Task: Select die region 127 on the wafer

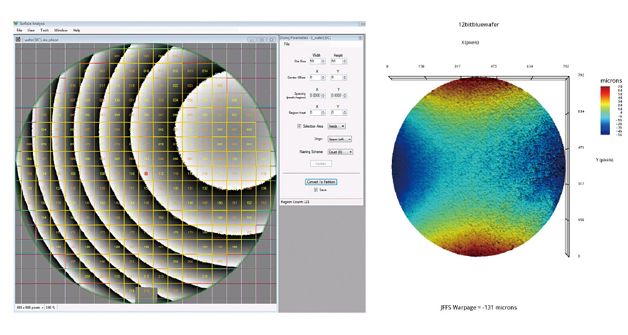Action: [x=132, y=188]
